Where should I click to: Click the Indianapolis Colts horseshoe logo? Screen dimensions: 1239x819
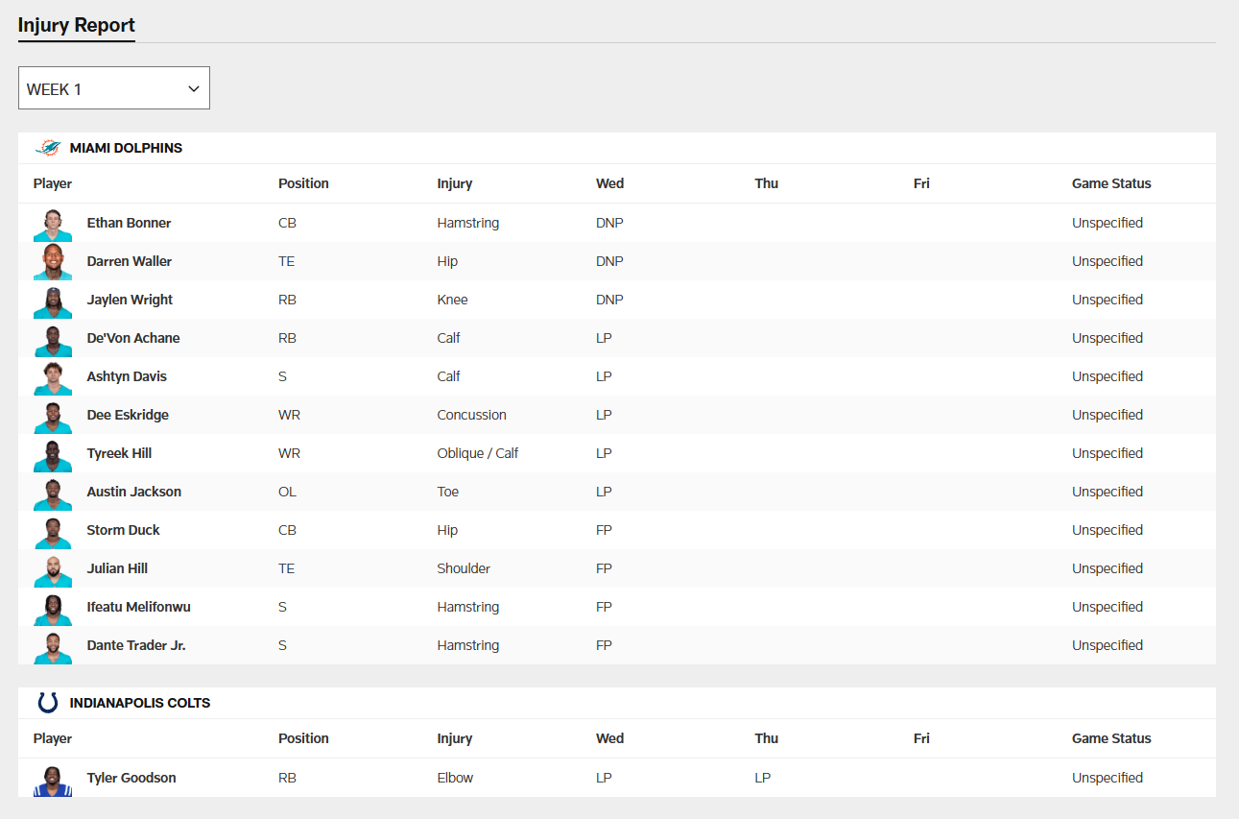coord(48,703)
